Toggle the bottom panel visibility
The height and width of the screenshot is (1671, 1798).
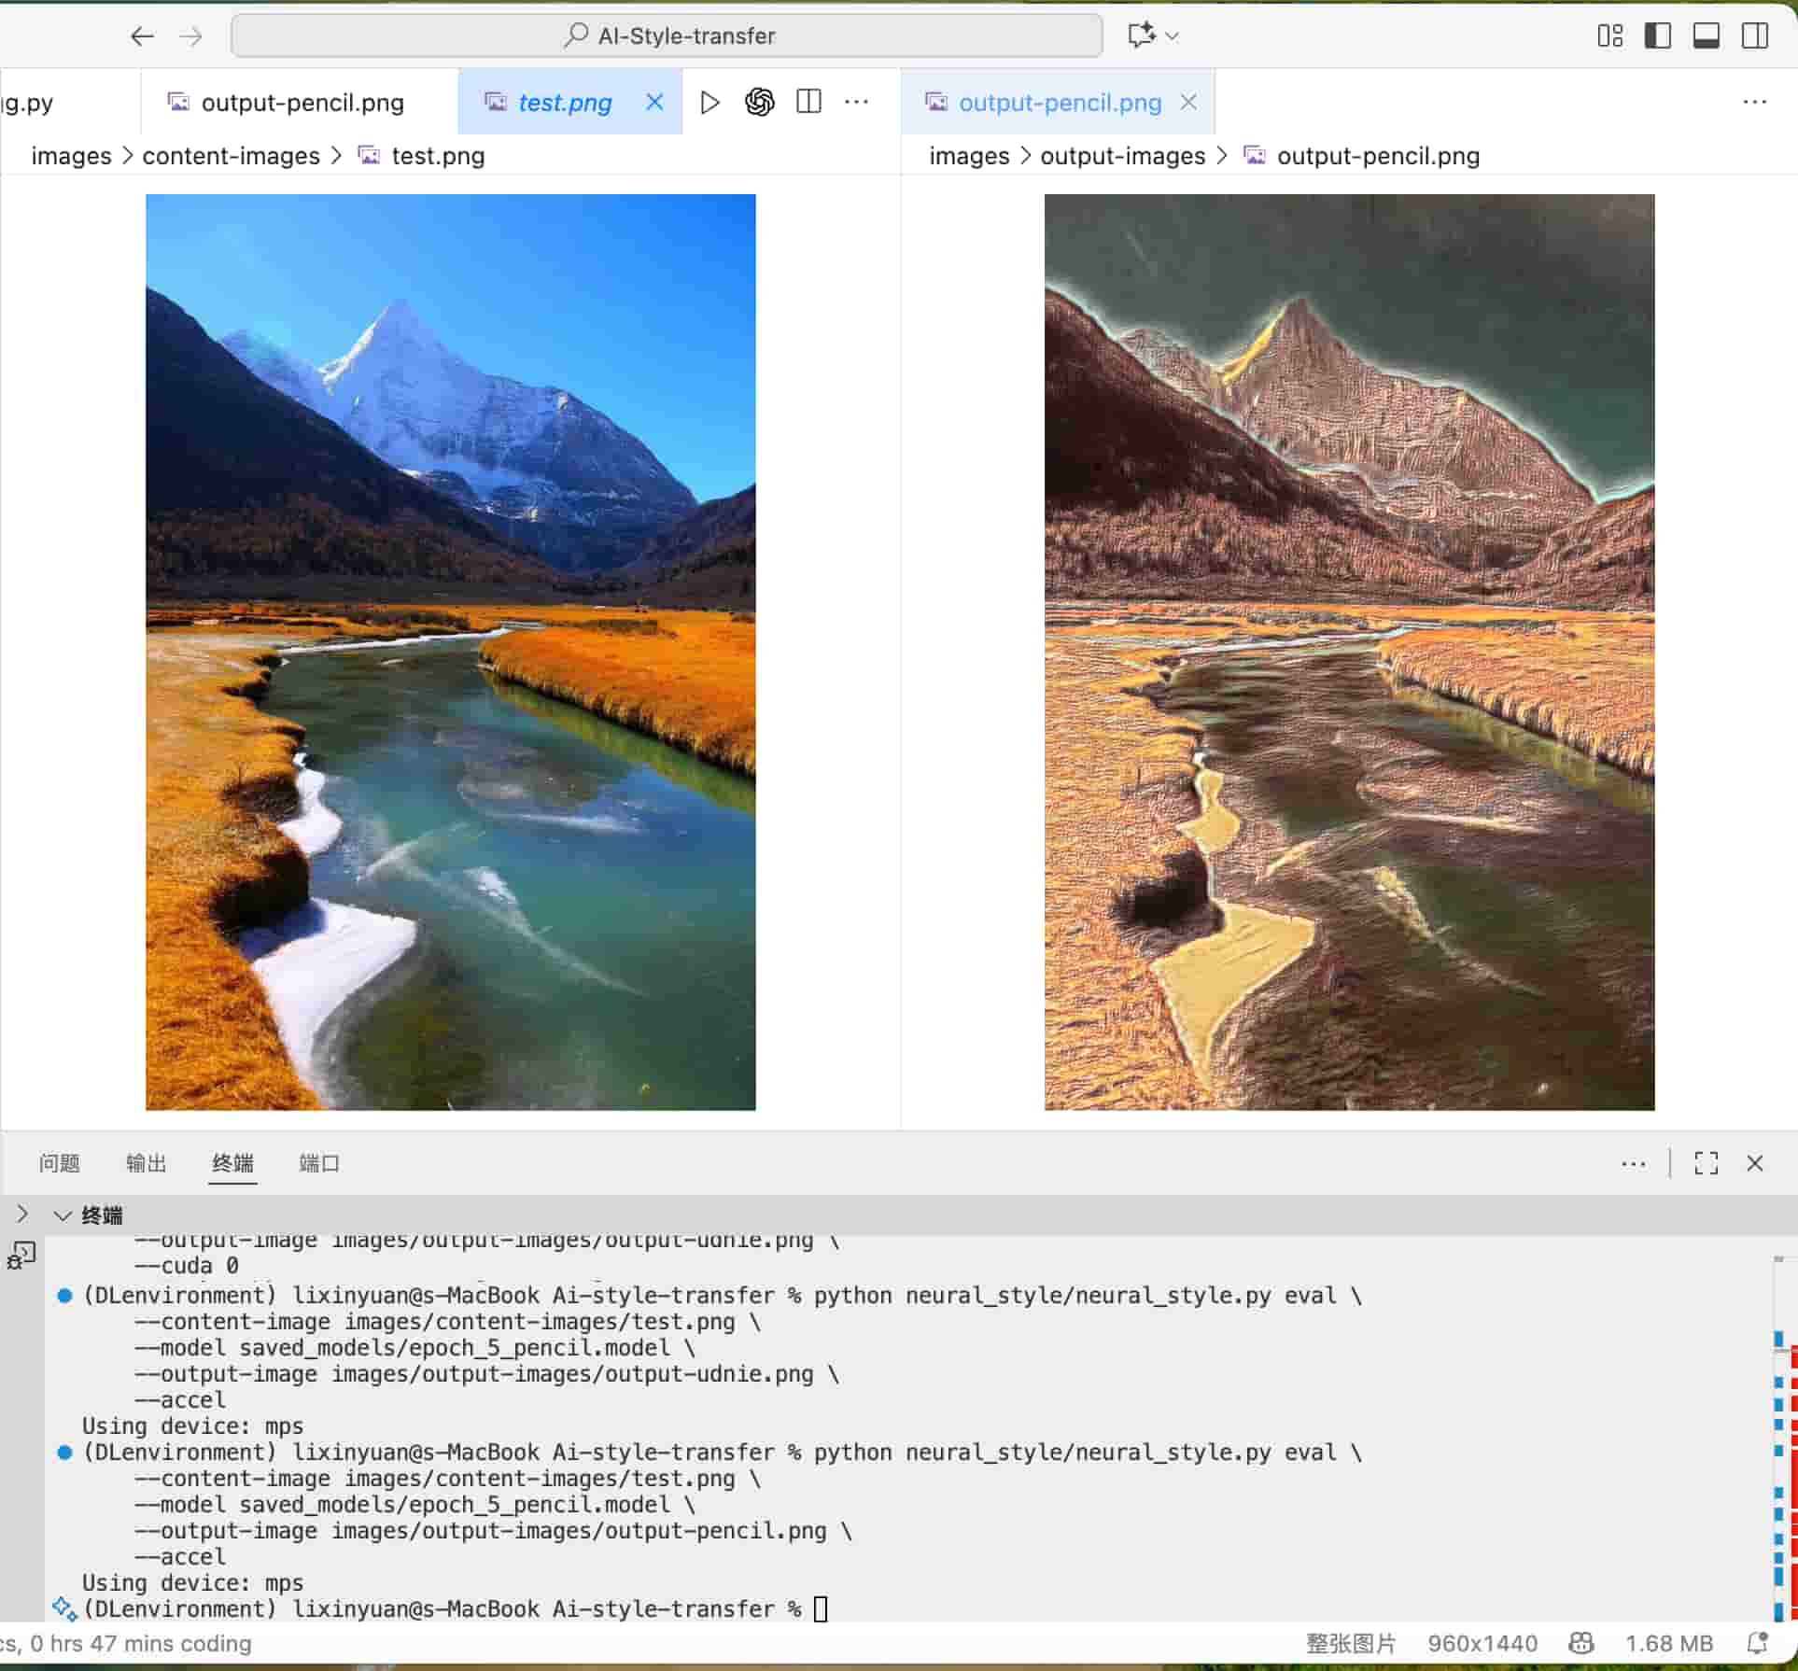coord(1706,36)
